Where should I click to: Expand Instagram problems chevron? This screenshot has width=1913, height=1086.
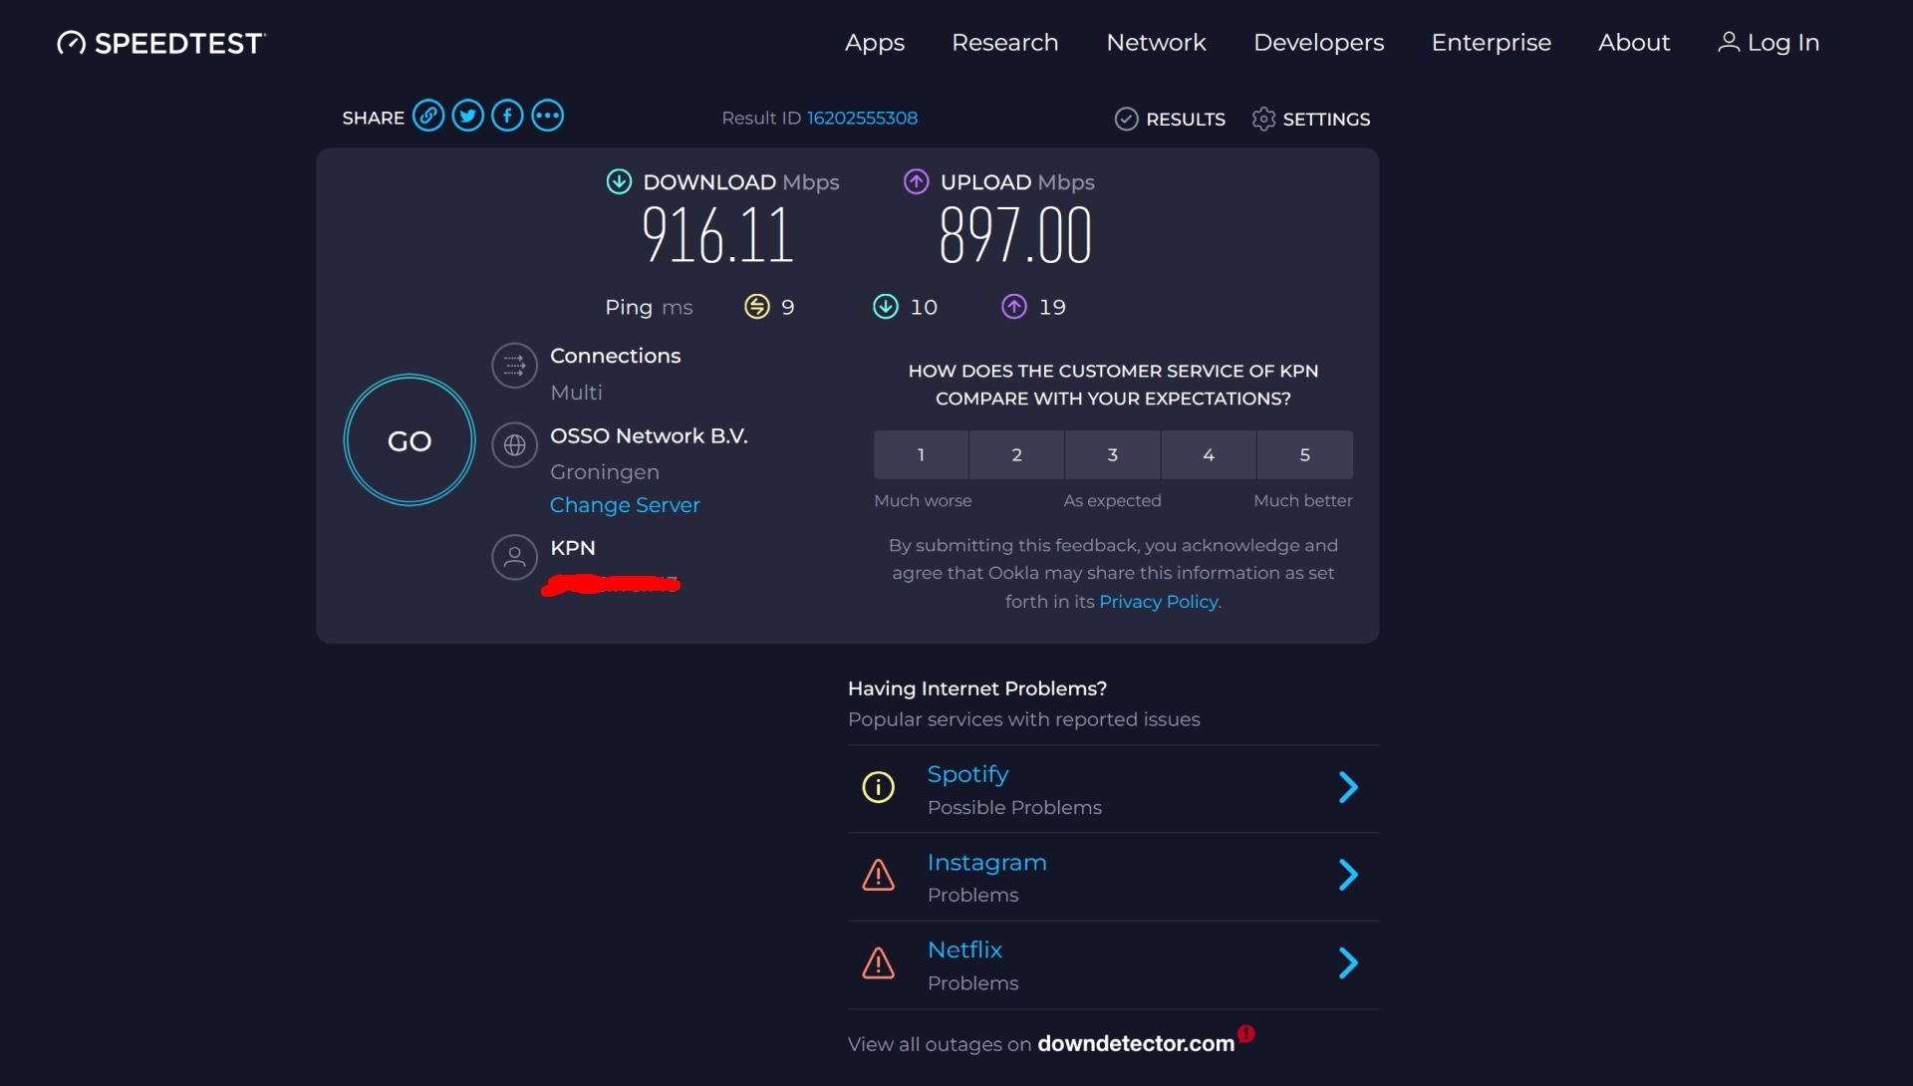pyautogui.click(x=1347, y=876)
